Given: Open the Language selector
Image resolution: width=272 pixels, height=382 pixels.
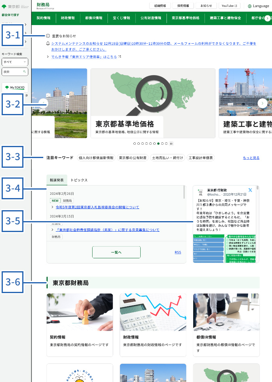Looking at the screenshot, I should pyautogui.click(x=259, y=6).
